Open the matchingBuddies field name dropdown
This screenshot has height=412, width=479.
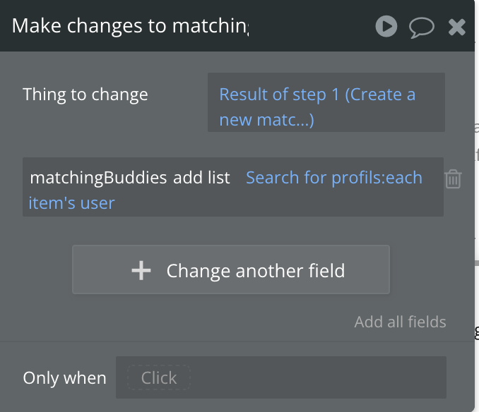pos(98,178)
